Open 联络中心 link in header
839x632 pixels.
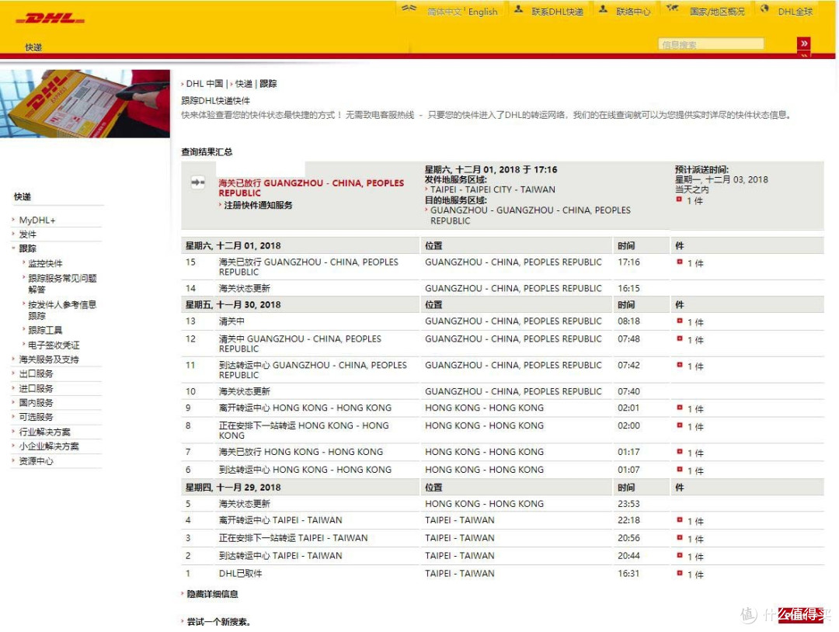coord(633,12)
